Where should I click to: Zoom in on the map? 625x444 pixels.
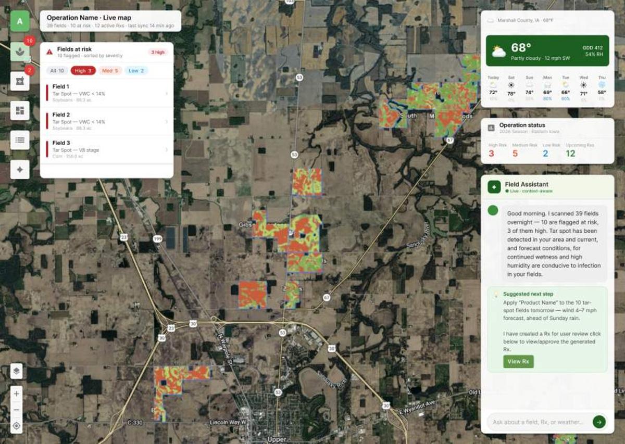coord(16,394)
